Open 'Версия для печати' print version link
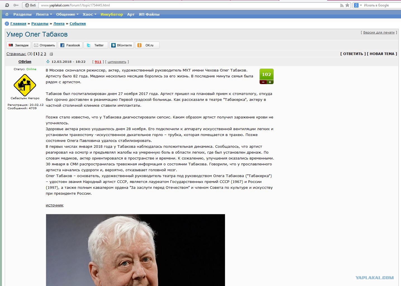The image size is (401, 286). point(379,32)
